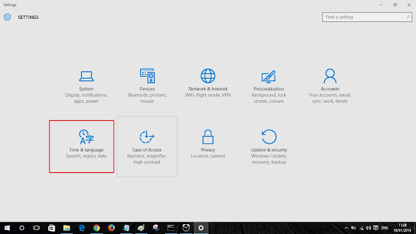
Task: Click the battery tray icon
Action: [x=354, y=228]
